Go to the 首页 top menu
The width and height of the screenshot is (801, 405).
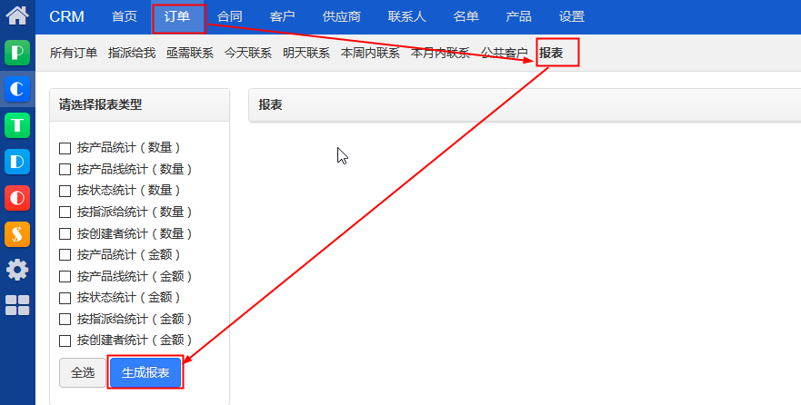125,17
